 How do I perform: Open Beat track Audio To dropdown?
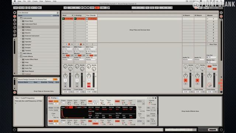(68, 59)
